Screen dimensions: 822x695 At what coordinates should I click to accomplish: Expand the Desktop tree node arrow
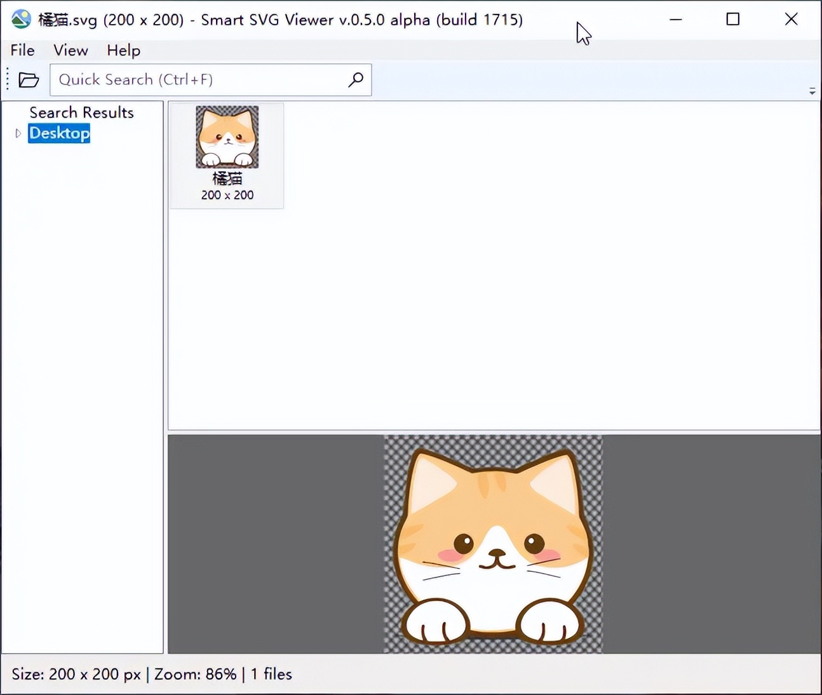pyautogui.click(x=18, y=133)
